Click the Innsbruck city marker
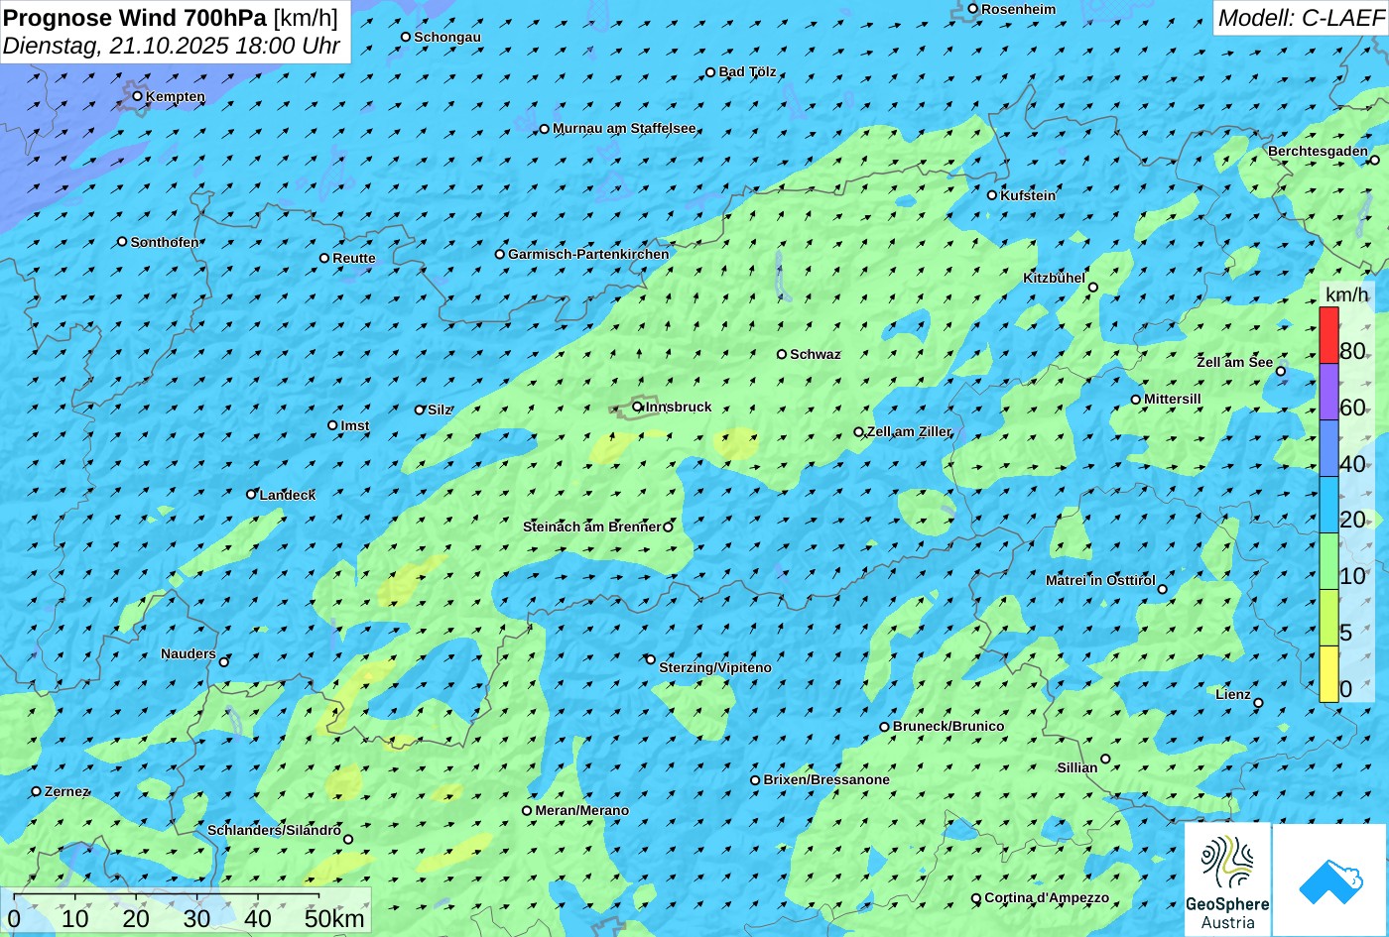This screenshot has height=937, width=1389. click(638, 407)
